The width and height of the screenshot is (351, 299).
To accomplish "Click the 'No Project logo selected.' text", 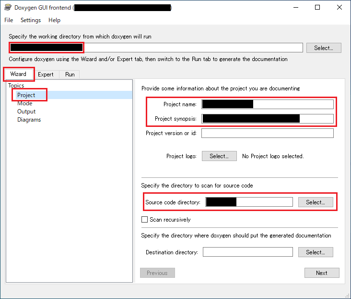I will [x=273, y=156].
